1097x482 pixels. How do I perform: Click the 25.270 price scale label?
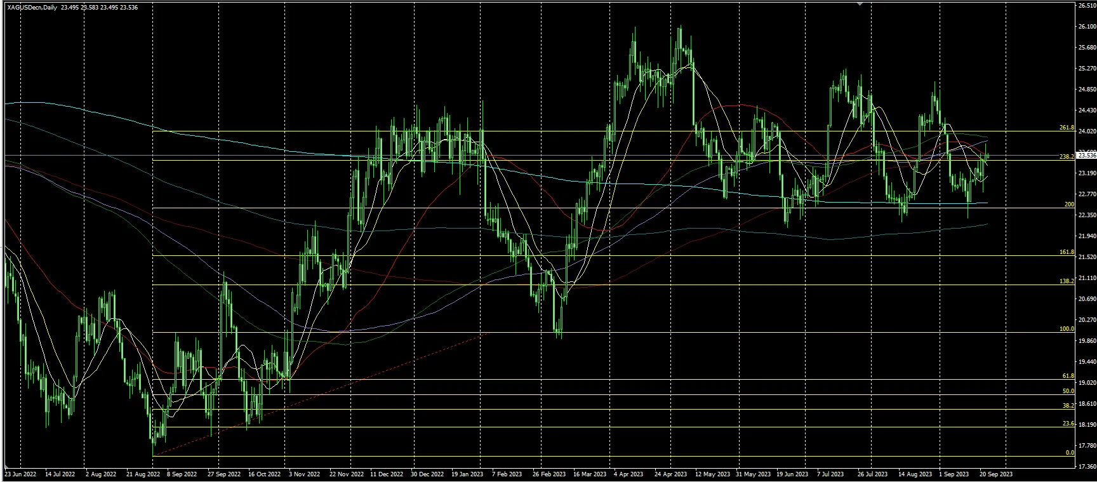(x=1087, y=69)
